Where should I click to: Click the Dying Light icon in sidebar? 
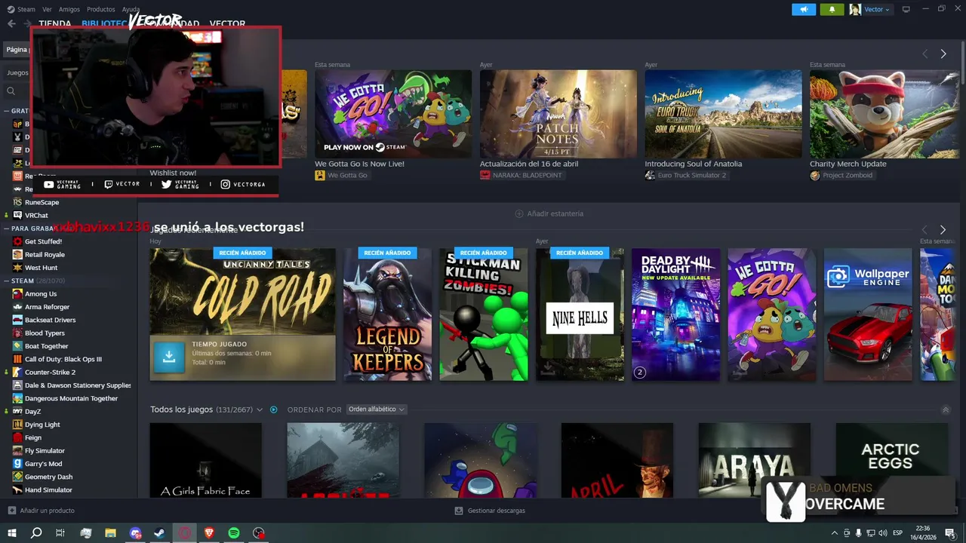coord(17,425)
